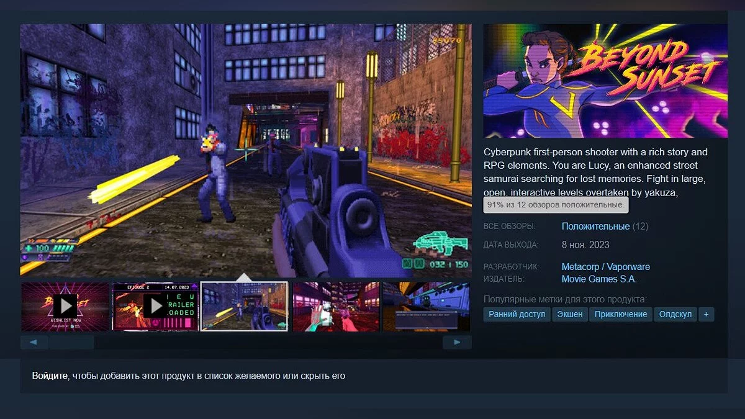Play the Episode 2 trailer video
Viewport: 745px width, 419px height.
(156, 306)
